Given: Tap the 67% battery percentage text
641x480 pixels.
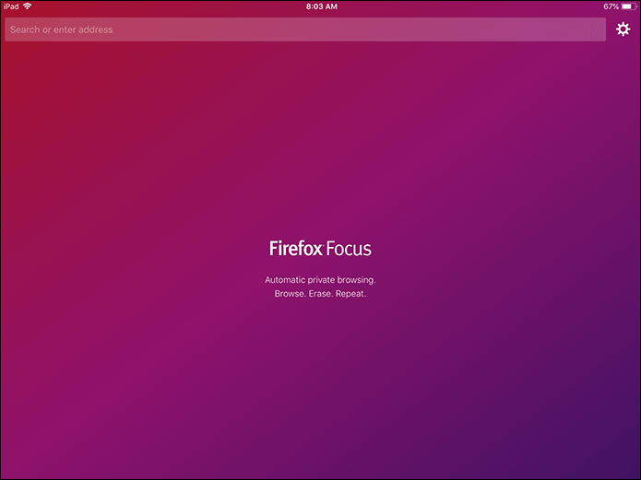Looking at the screenshot, I should pos(611,6).
